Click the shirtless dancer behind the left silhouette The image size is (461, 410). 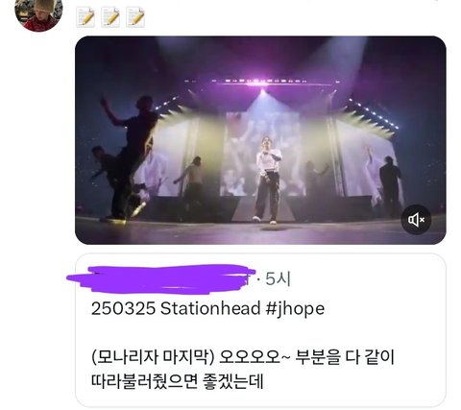[x=192, y=181]
